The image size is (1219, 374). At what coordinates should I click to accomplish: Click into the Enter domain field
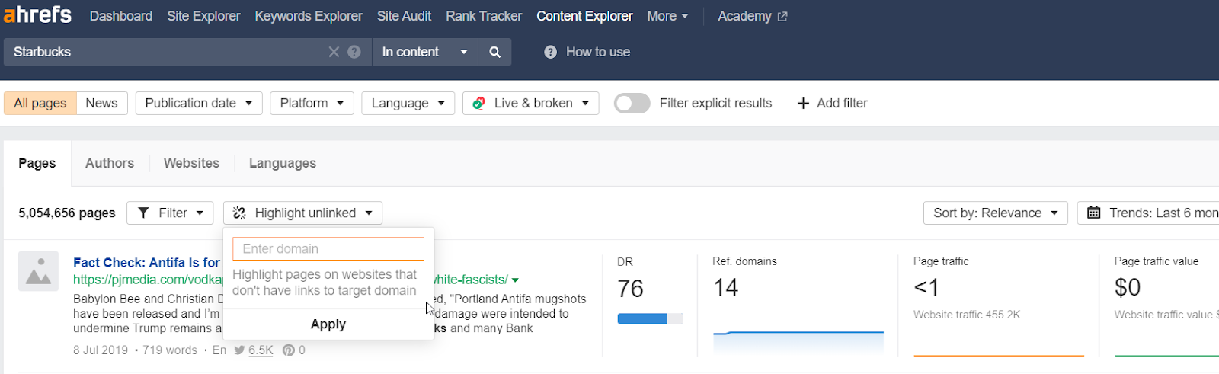point(328,249)
